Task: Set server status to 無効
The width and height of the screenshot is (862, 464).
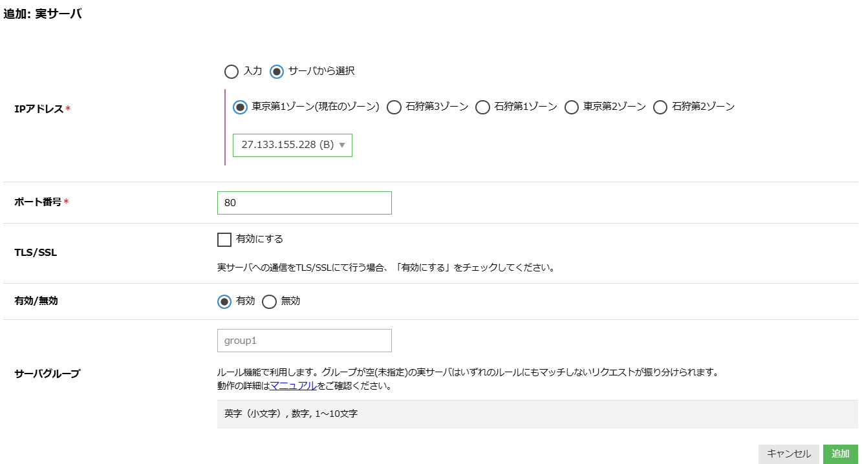Action: 270,302
